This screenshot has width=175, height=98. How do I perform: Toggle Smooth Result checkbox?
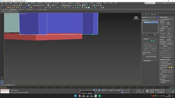pyautogui.click(x=161, y=62)
